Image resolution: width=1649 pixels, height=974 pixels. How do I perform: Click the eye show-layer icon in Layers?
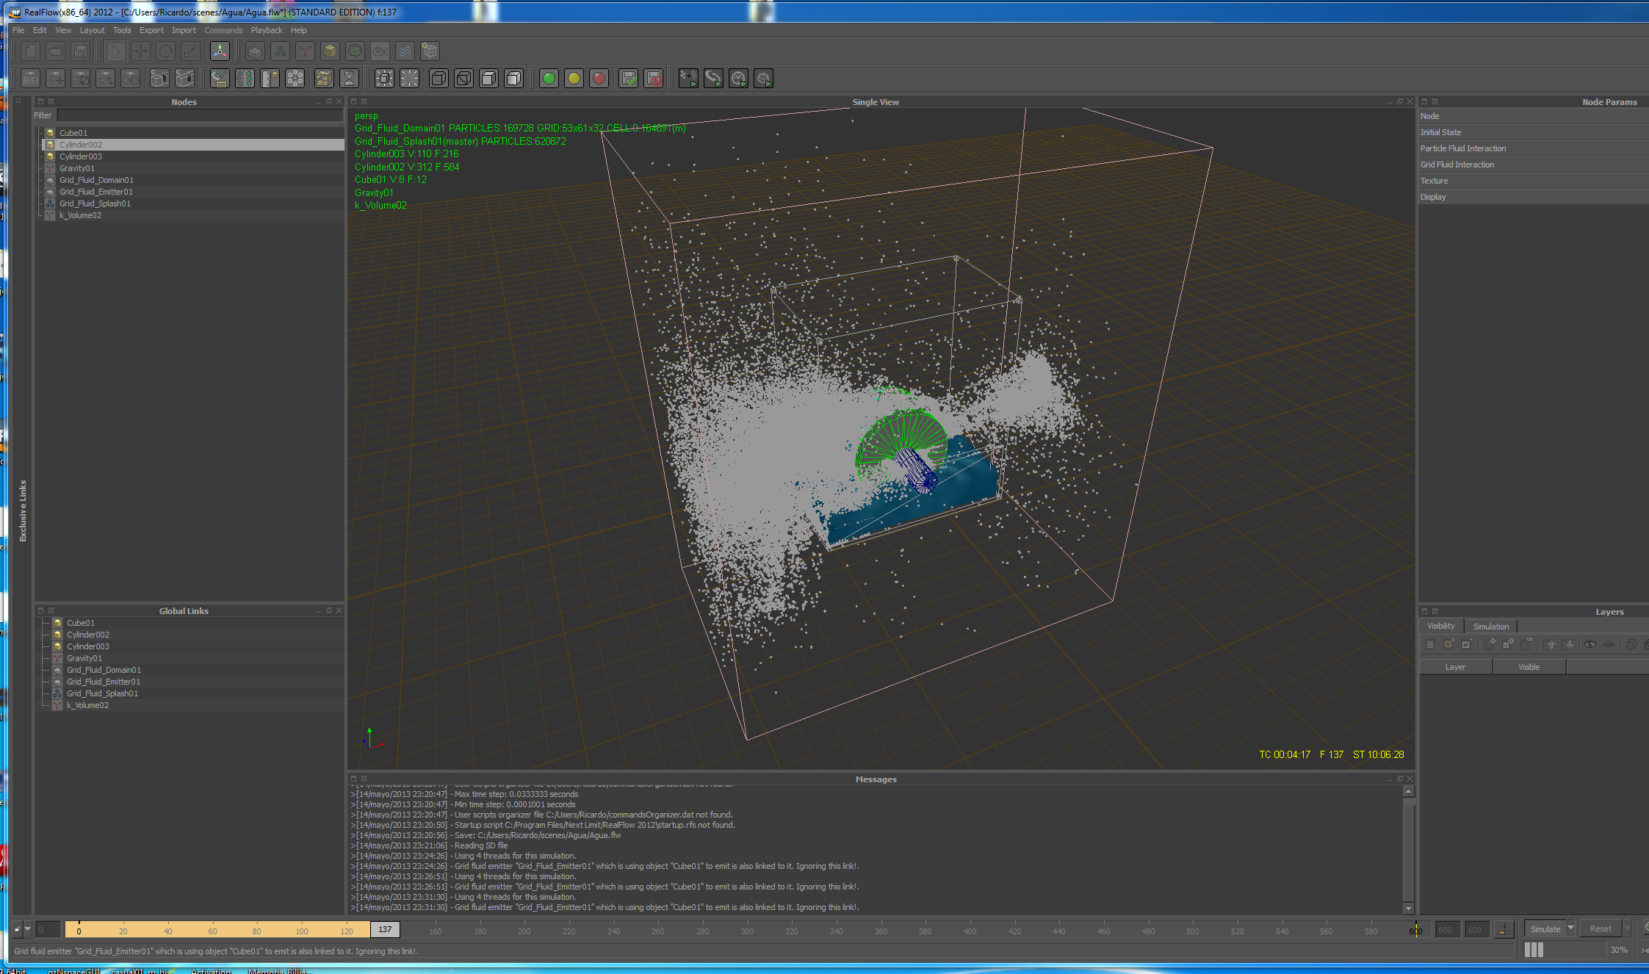click(x=1590, y=645)
